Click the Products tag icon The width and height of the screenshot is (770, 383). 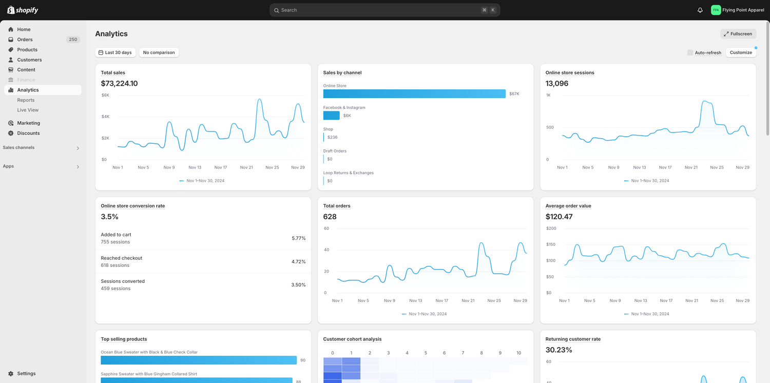pyautogui.click(x=11, y=50)
